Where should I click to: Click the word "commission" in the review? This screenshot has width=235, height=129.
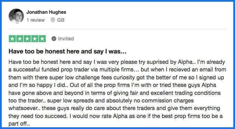[x=157, y=101]
